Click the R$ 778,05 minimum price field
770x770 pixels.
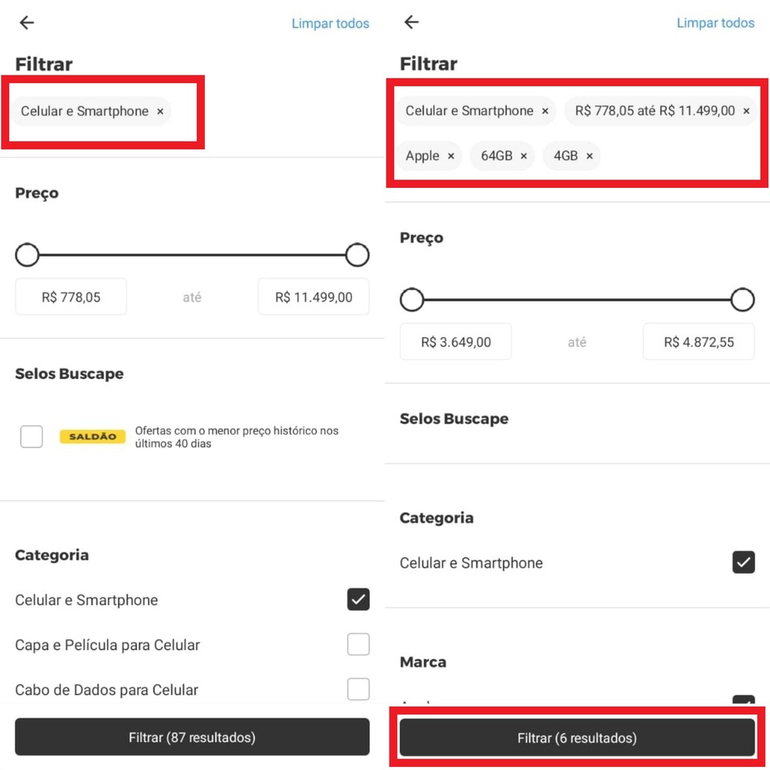point(70,296)
